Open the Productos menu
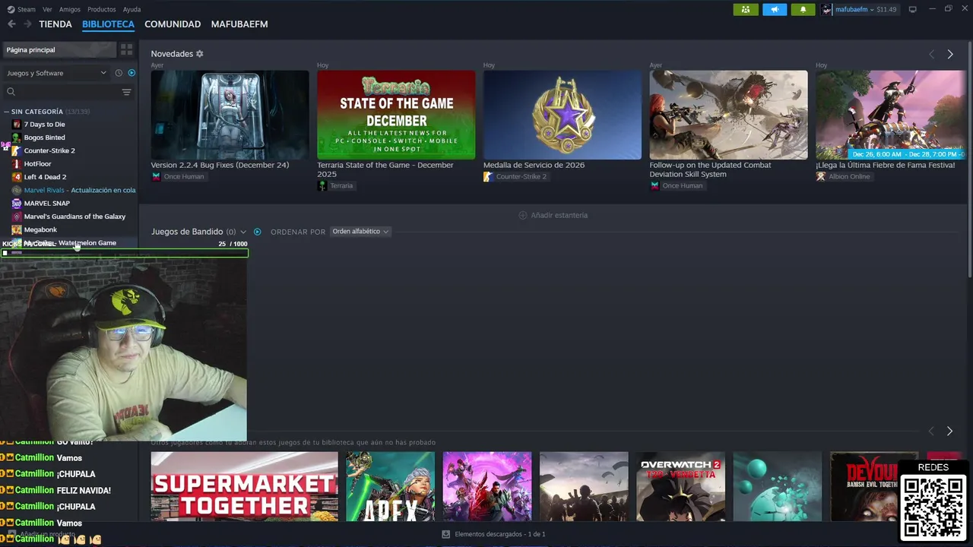The width and height of the screenshot is (973, 547). (x=102, y=9)
